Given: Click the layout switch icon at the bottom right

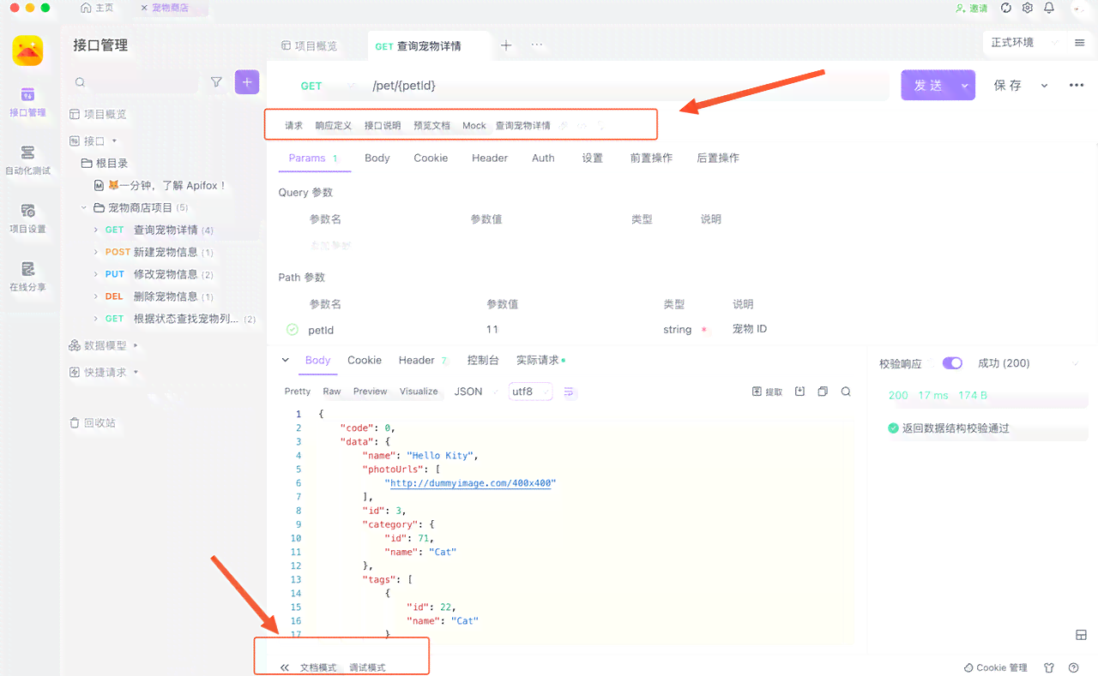Looking at the screenshot, I should [x=1081, y=635].
